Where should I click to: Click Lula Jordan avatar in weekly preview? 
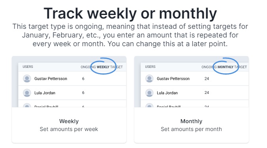click(x=27, y=93)
